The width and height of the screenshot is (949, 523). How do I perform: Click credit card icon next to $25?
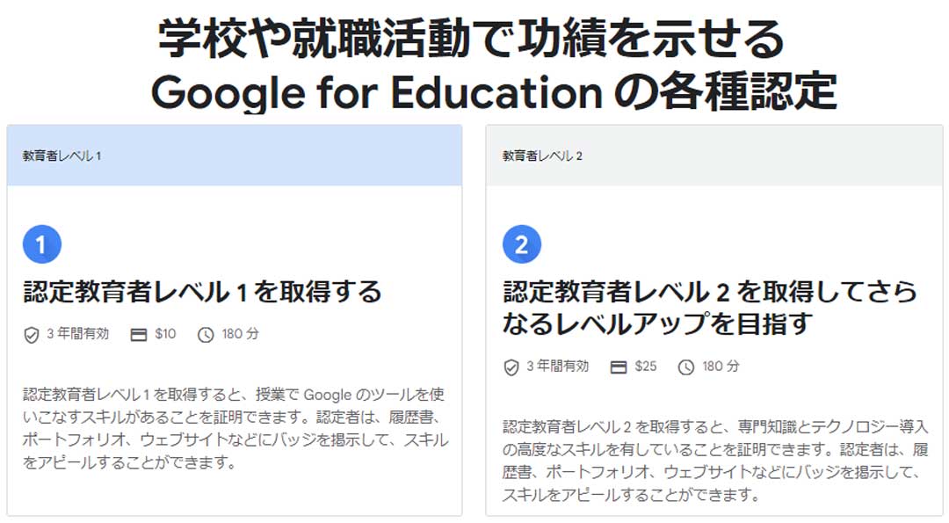click(619, 367)
